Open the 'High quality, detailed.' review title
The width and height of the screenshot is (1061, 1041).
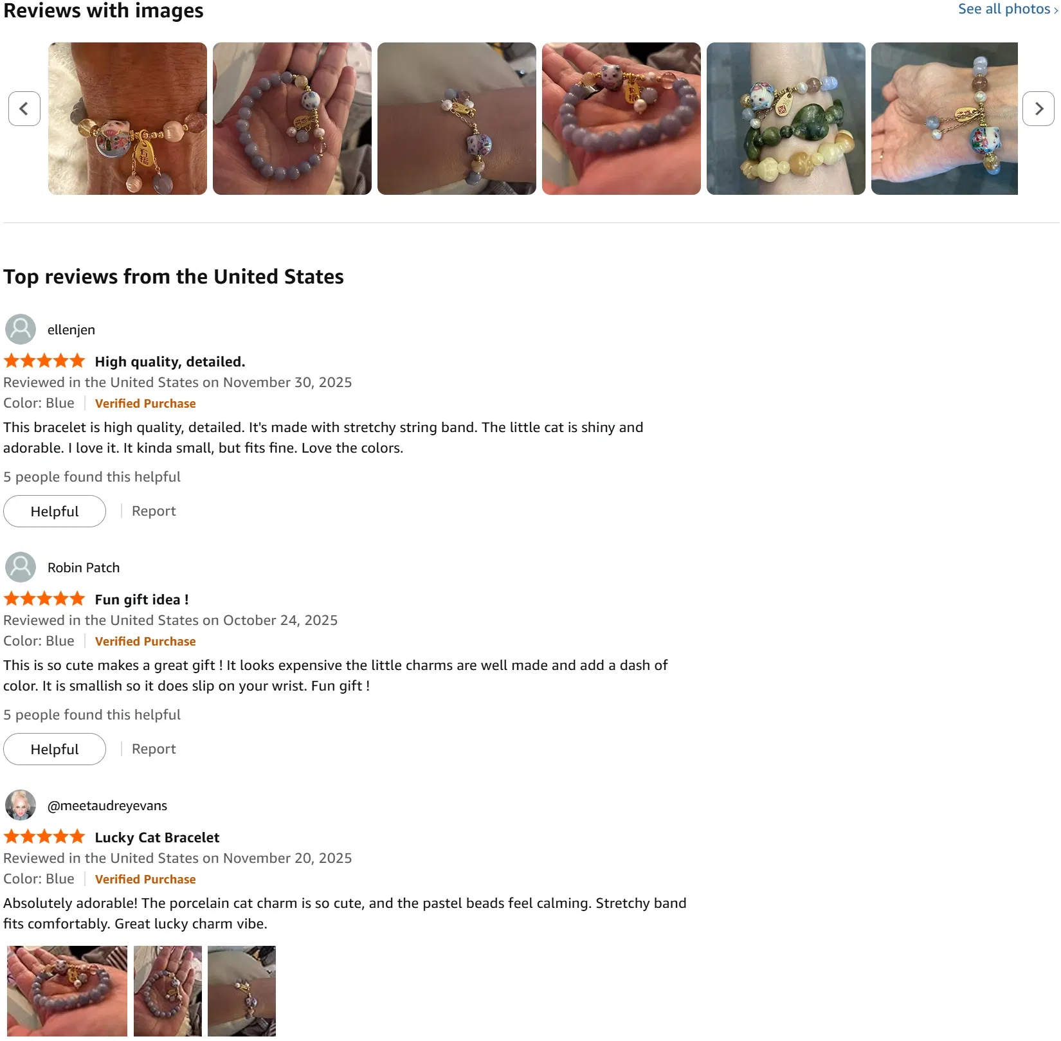170,361
